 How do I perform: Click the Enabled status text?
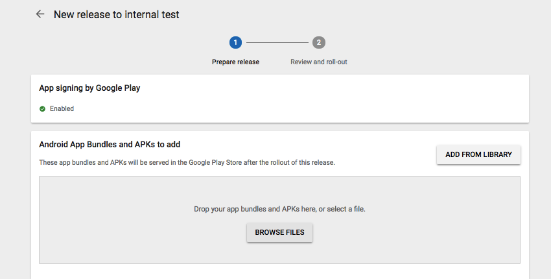(x=62, y=109)
